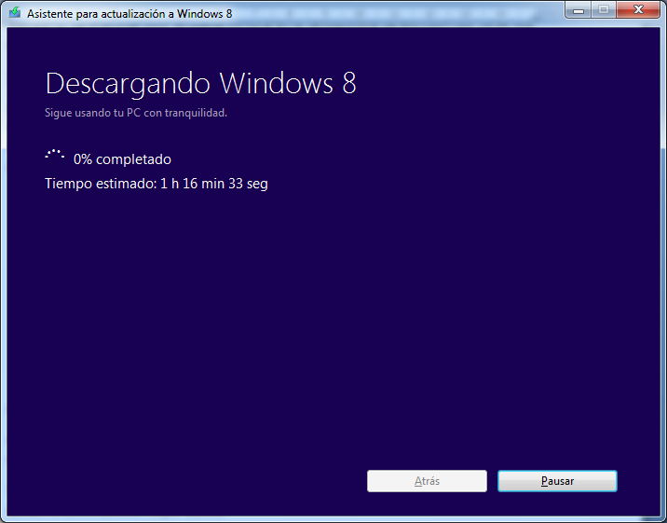Close the Windows 8 upgrade assistant

pyautogui.click(x=638, y=9)
